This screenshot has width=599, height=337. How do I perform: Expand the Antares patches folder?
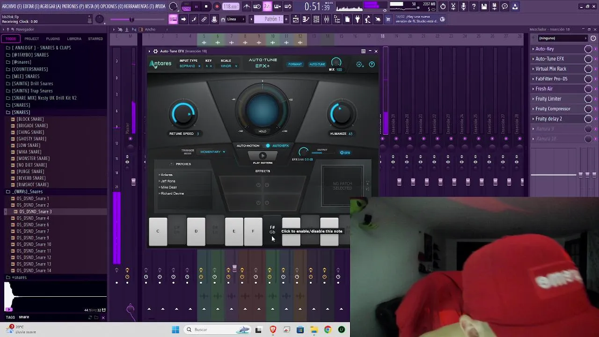pos(166,175)
